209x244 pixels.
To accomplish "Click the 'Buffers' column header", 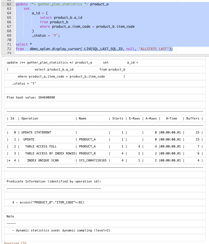I will pyautogui.click(x=193, y=118).
